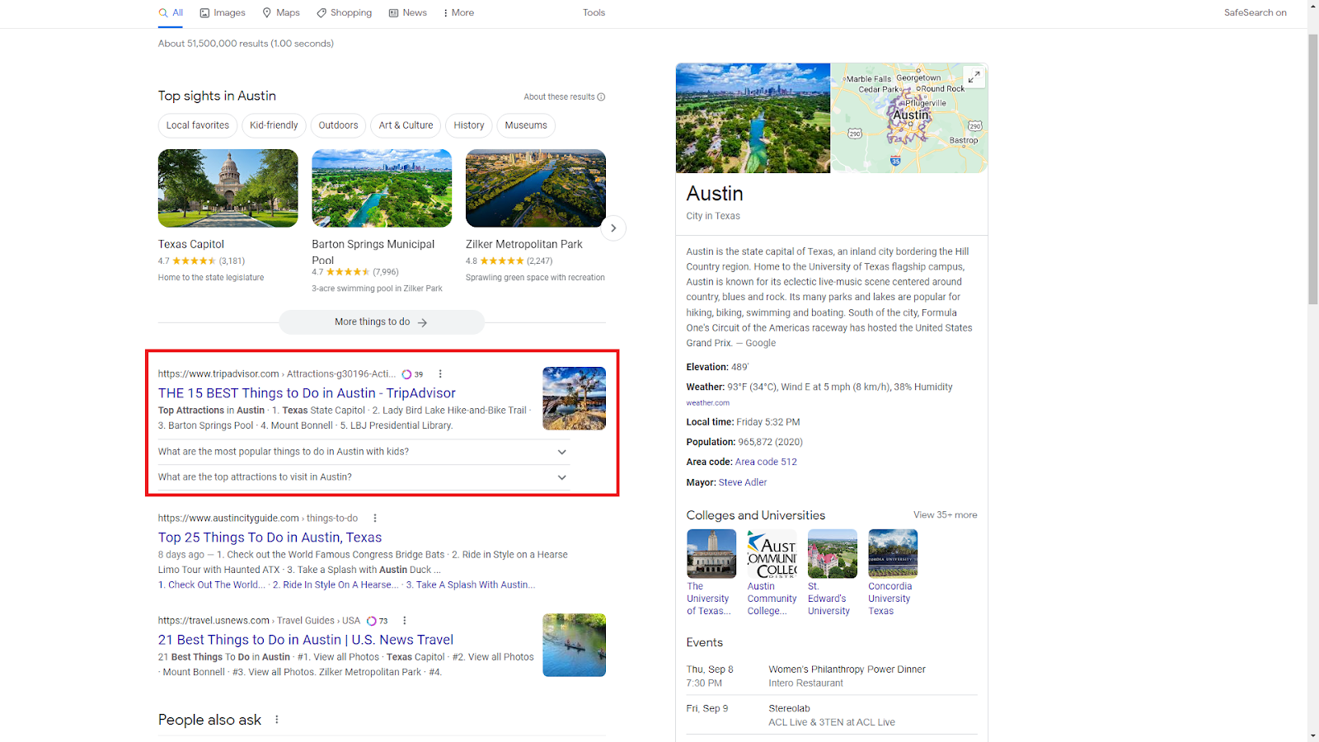Click the Area code 512 link
Screen dimensions: 1319x742
(766, 462)
